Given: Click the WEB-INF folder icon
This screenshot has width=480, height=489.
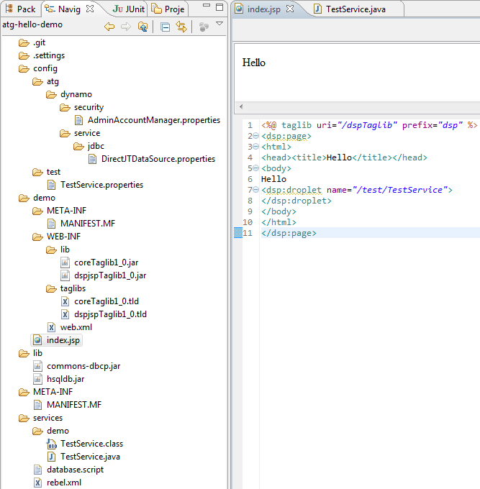Looking at the screenshot, I should (37, 237).
